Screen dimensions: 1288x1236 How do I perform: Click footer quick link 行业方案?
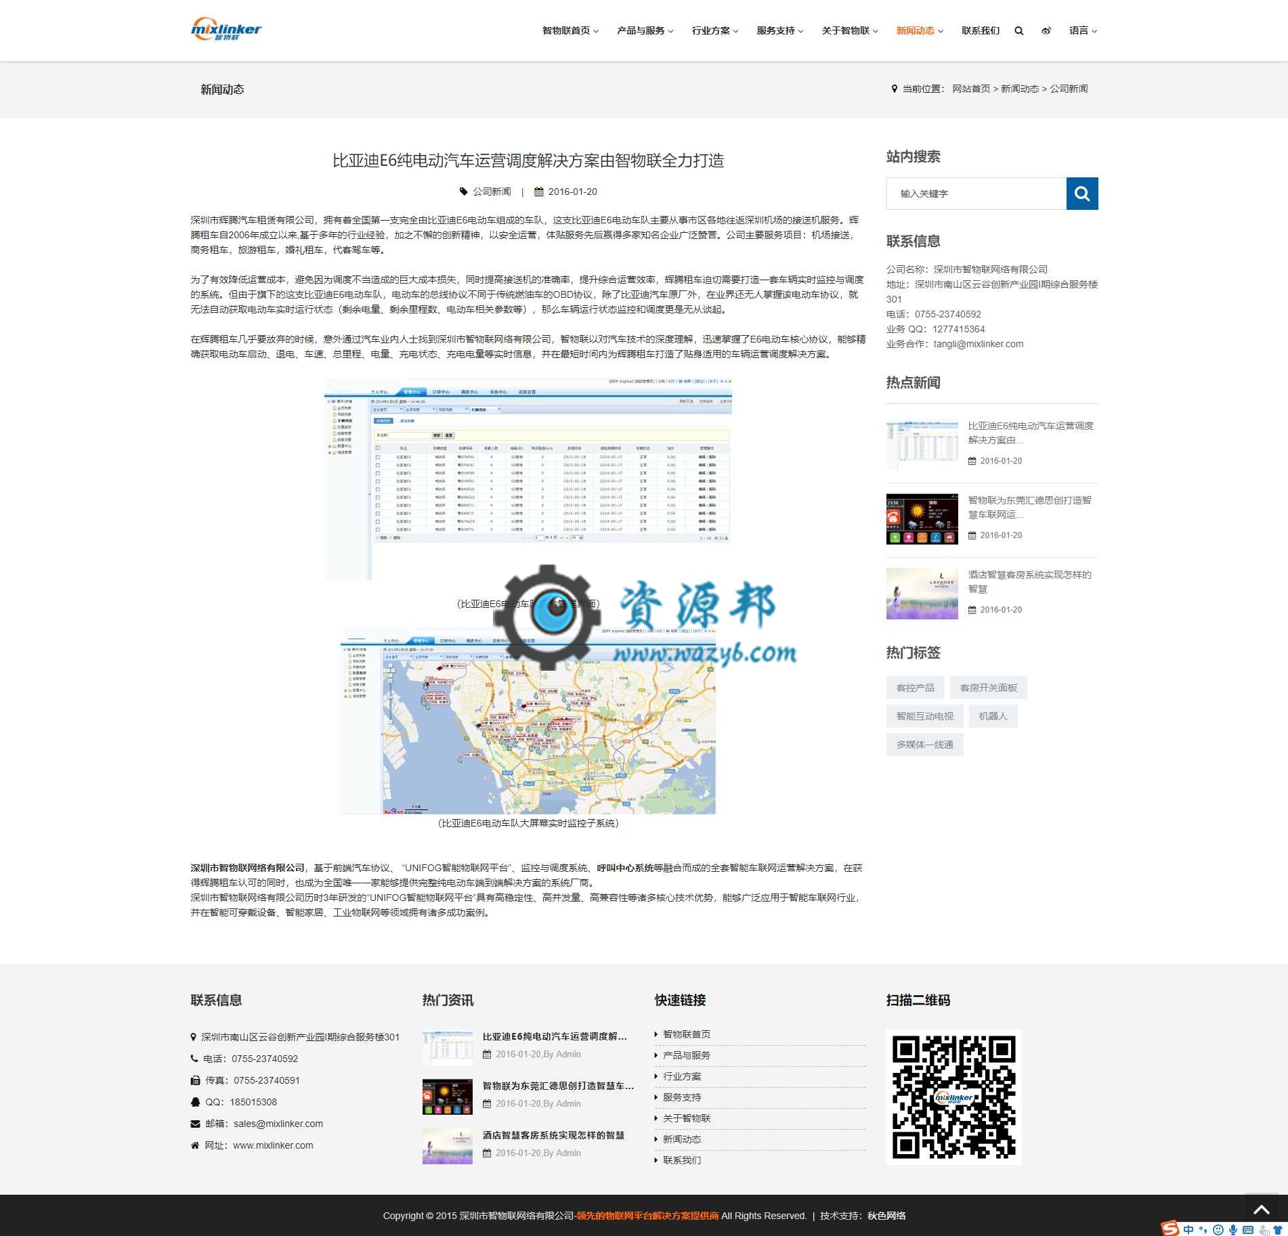point(682,1076)
